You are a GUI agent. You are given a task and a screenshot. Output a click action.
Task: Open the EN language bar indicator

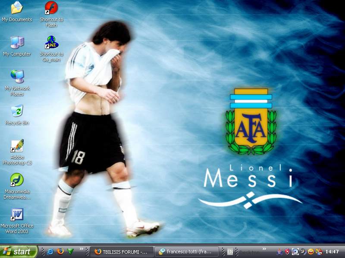pos(230,252)
